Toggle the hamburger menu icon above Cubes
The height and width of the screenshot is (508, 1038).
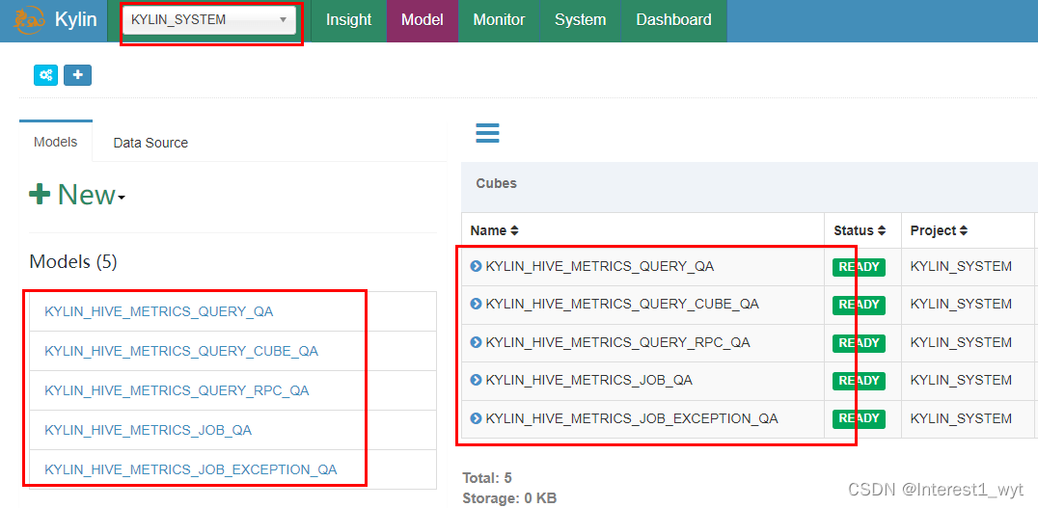click(487, 133)
